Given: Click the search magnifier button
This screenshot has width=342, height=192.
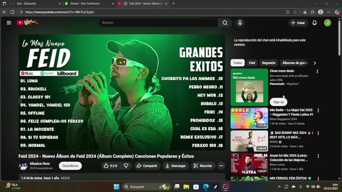Looking at the screenshot, I should (225, 23).
